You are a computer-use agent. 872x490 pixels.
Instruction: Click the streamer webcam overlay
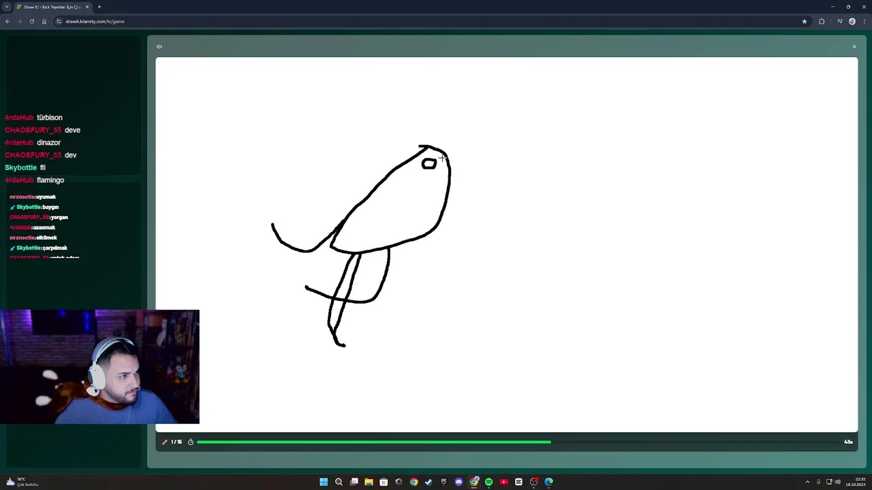tap(99, 367)
